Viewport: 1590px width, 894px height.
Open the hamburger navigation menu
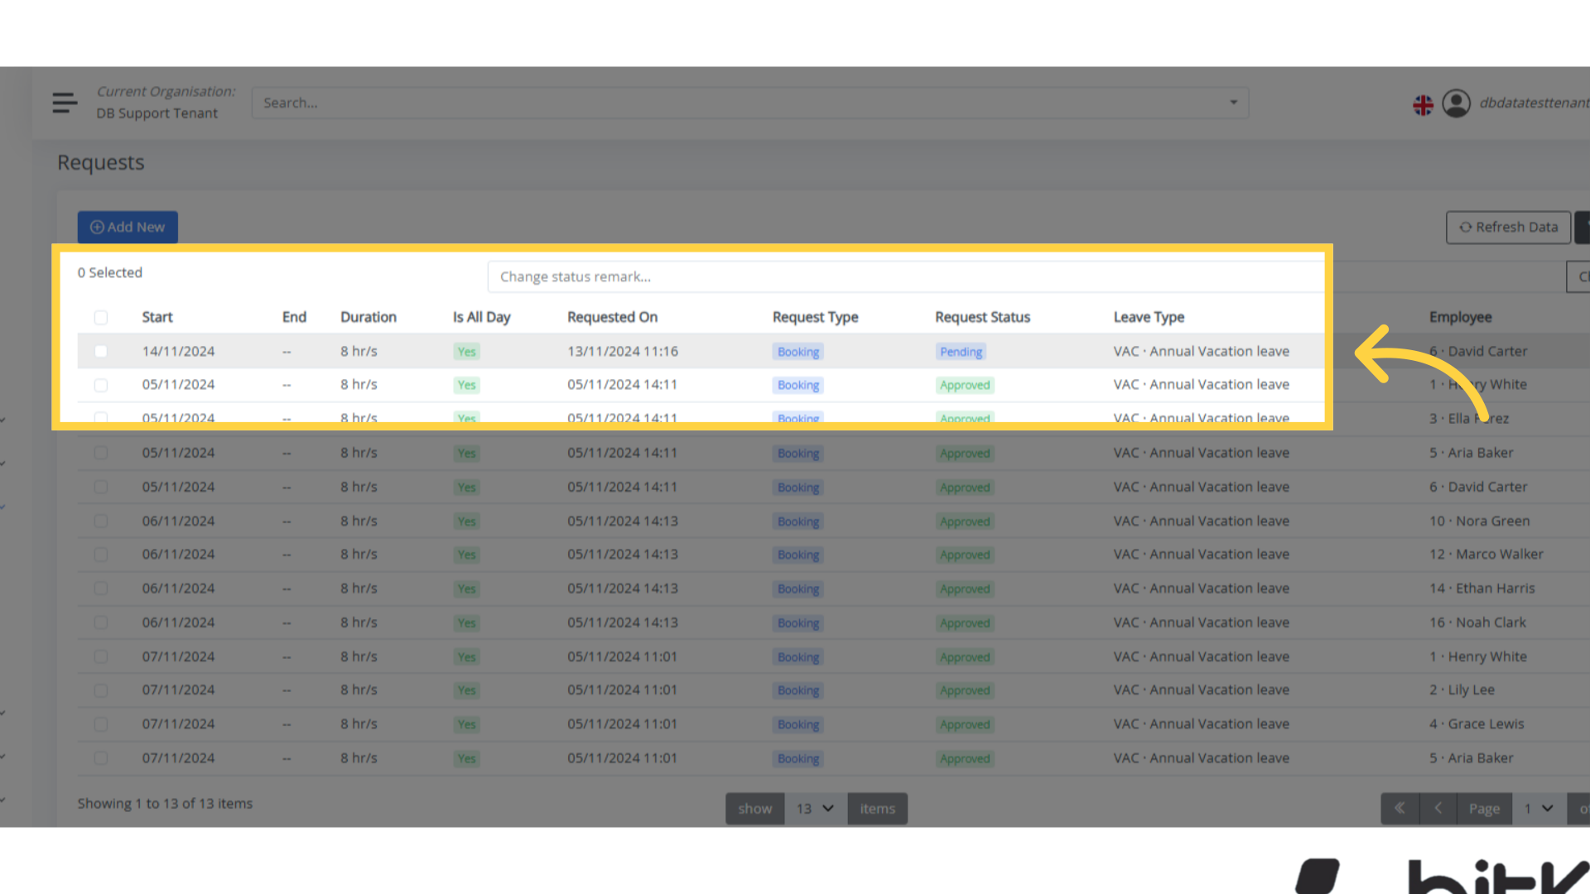tap(64, 103)
